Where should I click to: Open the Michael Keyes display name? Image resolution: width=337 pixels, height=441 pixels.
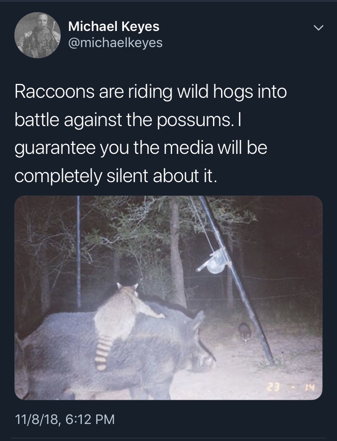click(x=114, y=27)
